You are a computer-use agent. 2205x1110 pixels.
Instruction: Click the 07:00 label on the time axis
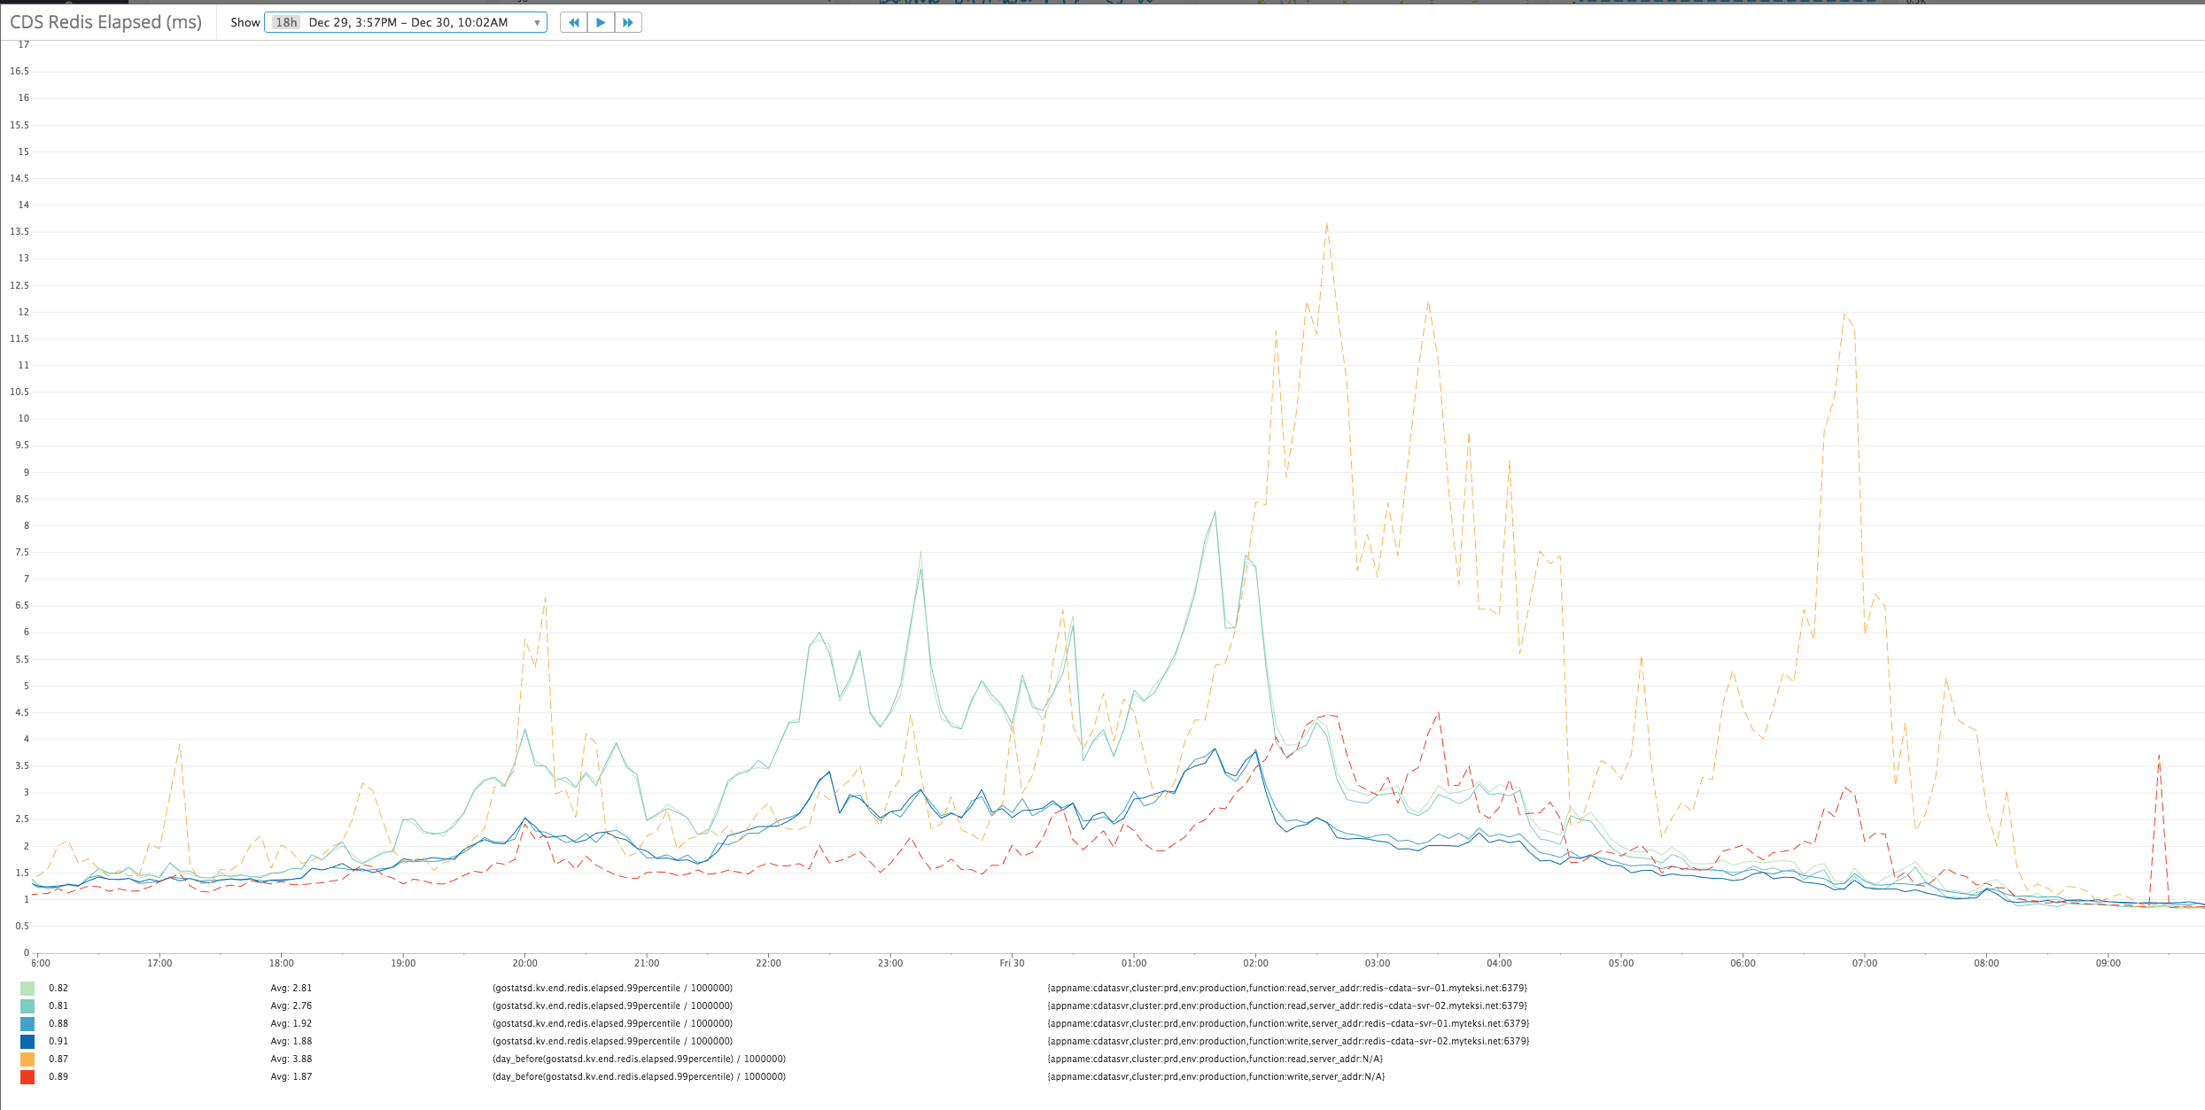[1864, 963]
